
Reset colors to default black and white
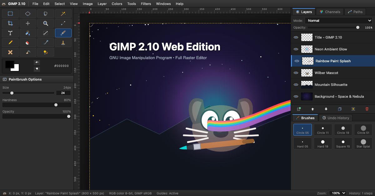(37, 69)
